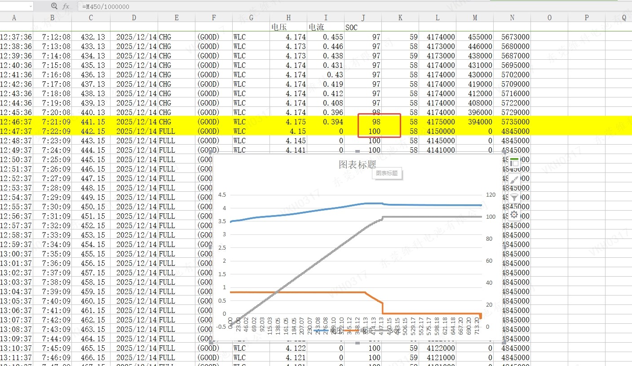Select date cell in row 12:44:36
This screenshot has height=366, width=632.
pos(134,103)
